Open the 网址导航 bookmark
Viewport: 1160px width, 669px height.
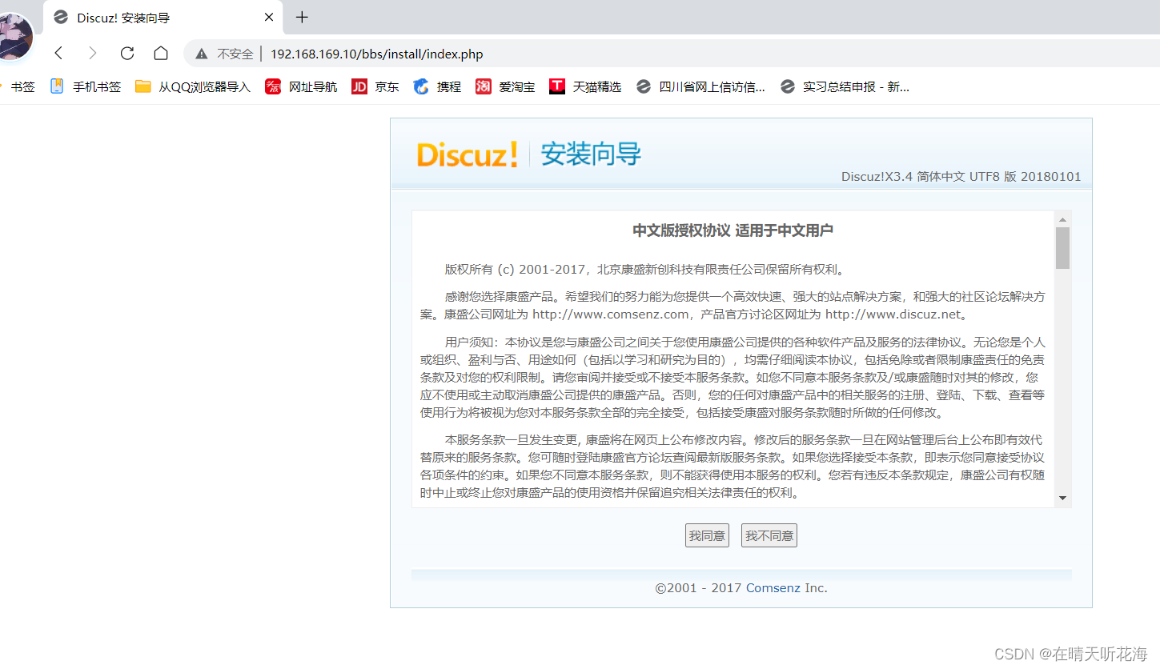coord(301,86)
